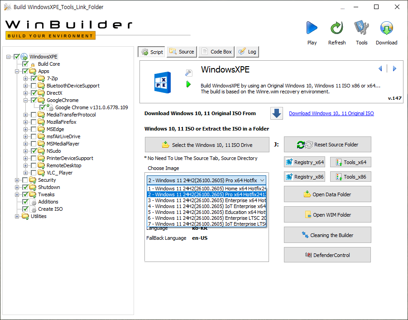Screen dimensions: 408x320
Task: Go to previous script with left arrow
Action: click(380, 68)
